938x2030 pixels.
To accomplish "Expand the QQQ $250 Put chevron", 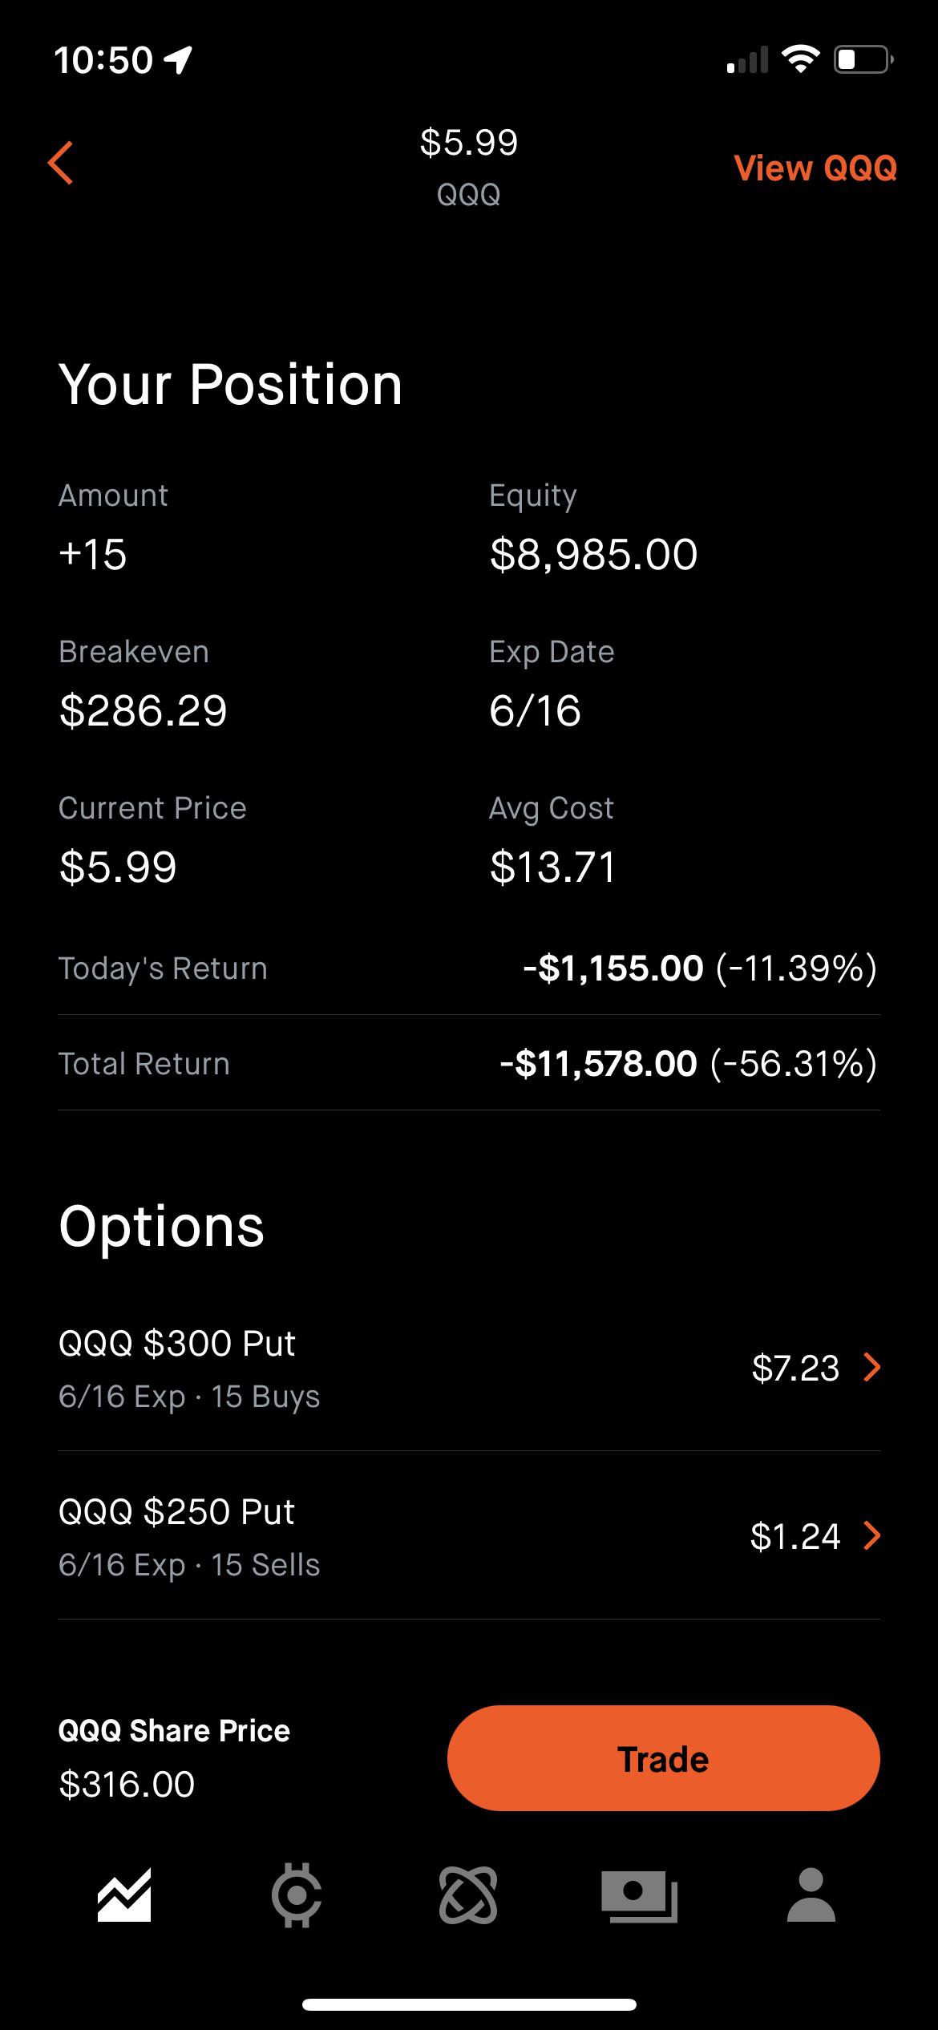I will pyautogui.click(x=872, y=1535).
